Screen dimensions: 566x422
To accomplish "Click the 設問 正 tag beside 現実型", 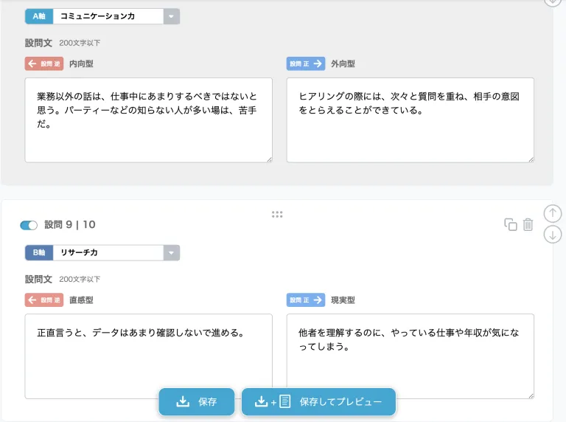I will tap(306, 300).
